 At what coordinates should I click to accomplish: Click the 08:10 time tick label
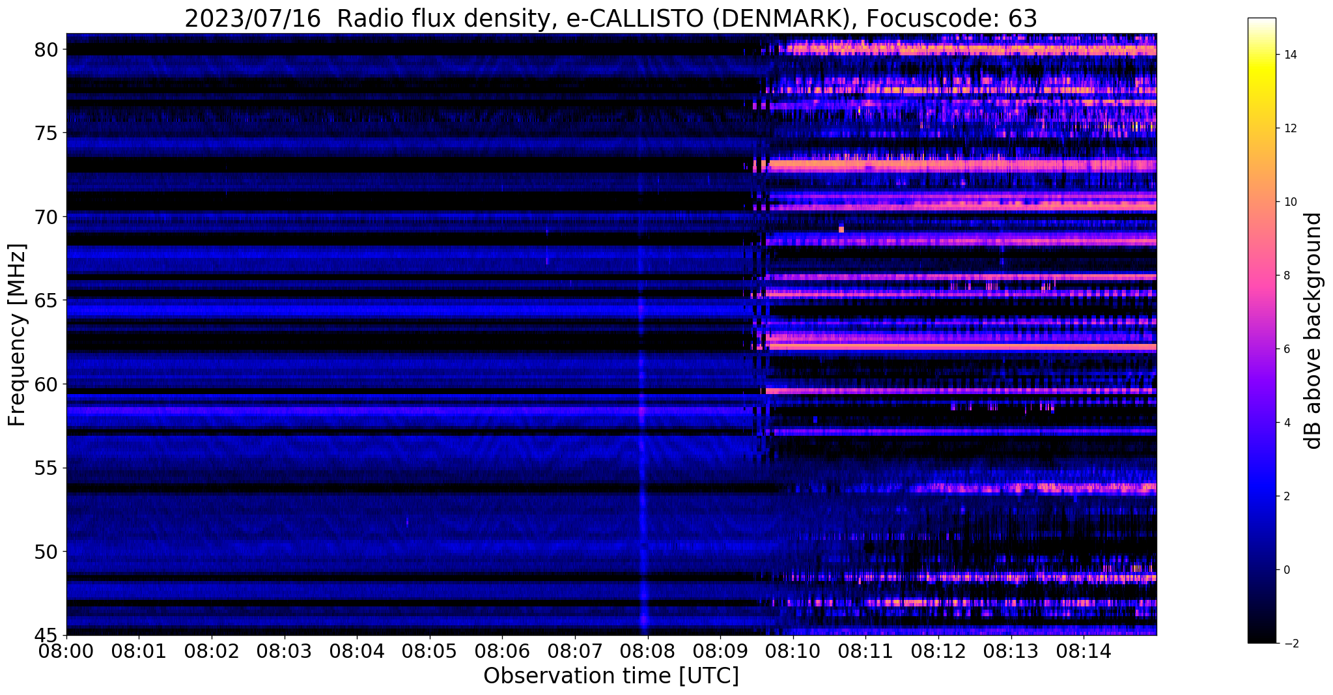pos(793,650)
